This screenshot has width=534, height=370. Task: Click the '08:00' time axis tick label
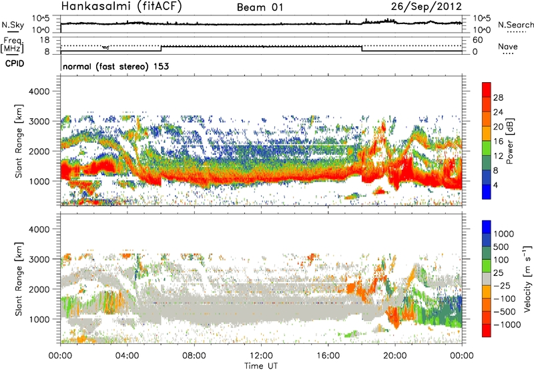[x=194, y=356]
